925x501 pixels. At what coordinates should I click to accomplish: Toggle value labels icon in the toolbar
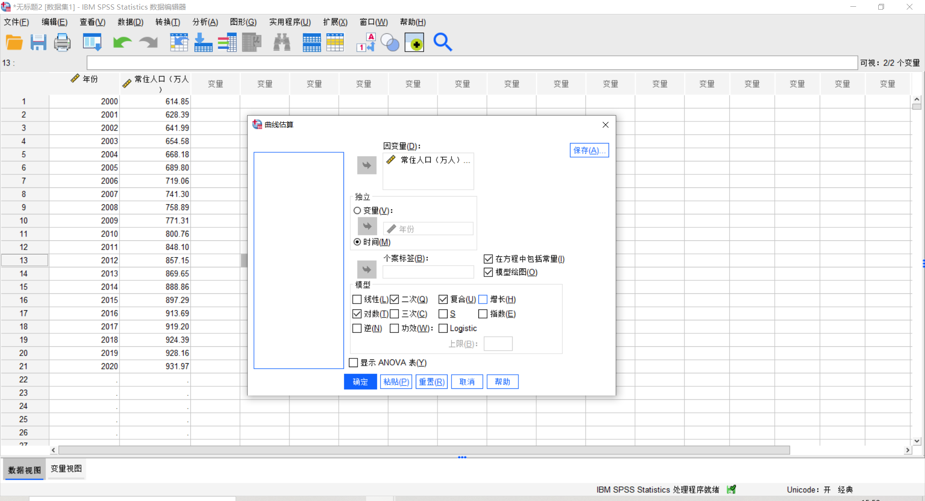366,42
